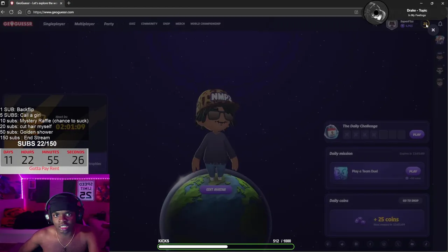Open the X (Twitter) social icon
This screenshot has width=448, height=252.
click(x=398, y=244)
